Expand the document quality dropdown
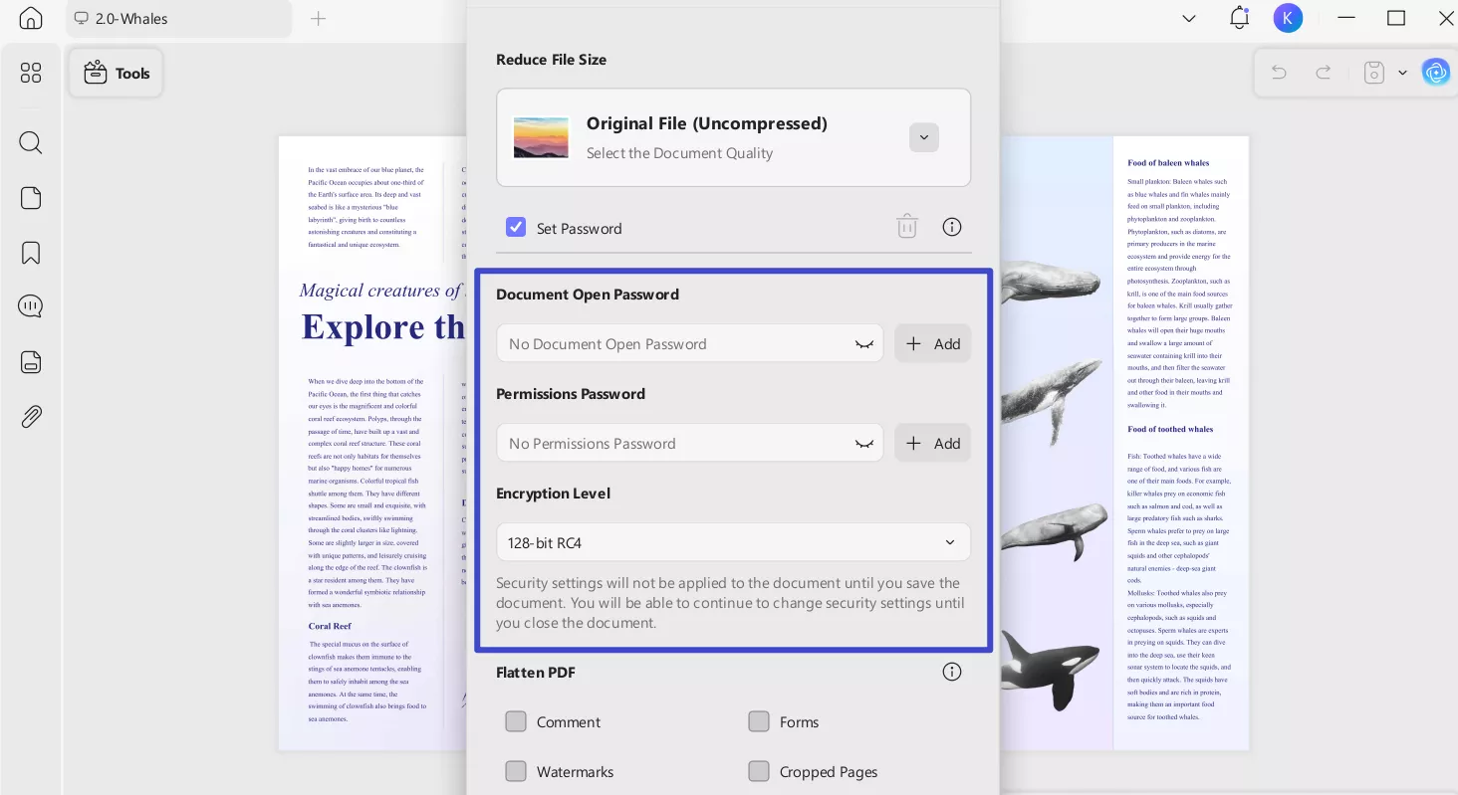1458x795 pixels. tap(923, 137)
